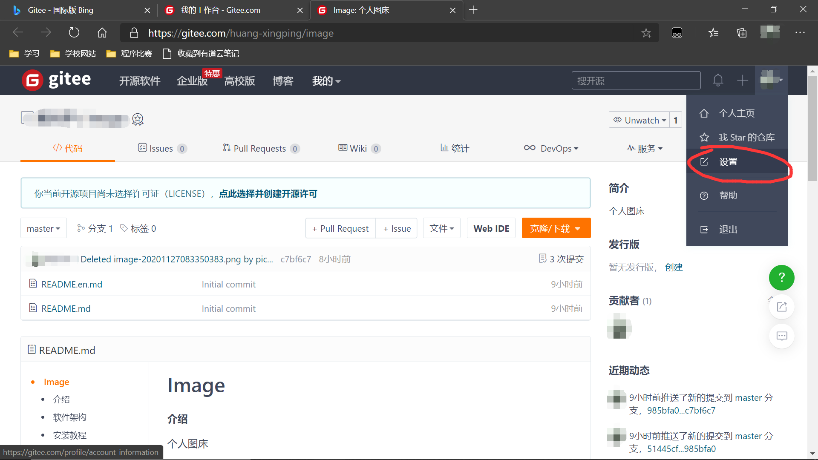
Task: Click the browser extension icon next to address bar
Action: click(677, 33)
